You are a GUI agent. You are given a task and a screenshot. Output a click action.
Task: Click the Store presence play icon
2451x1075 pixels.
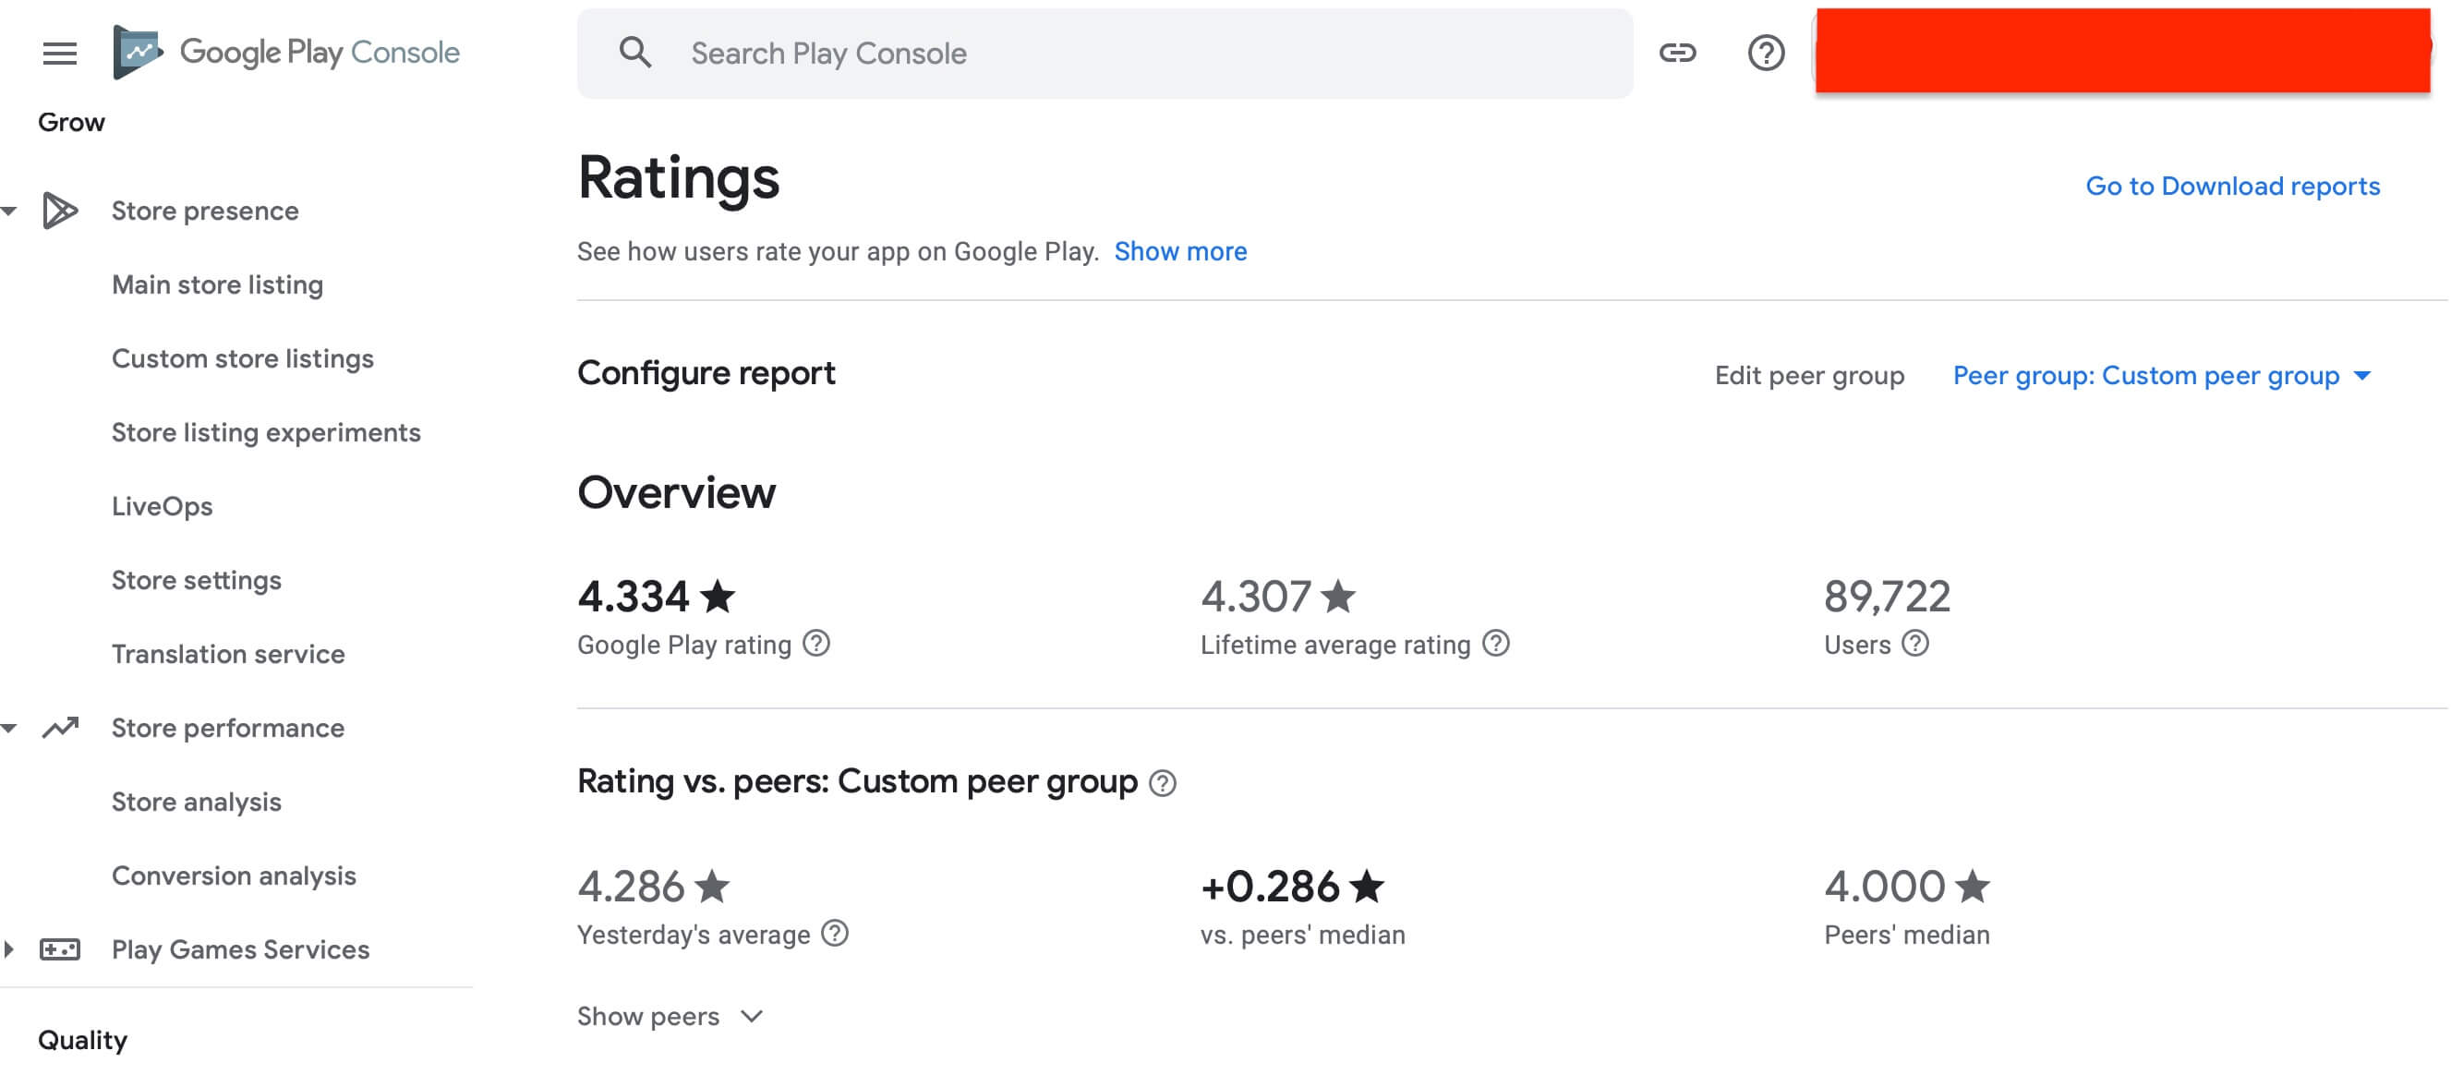[x=60, y=211]
